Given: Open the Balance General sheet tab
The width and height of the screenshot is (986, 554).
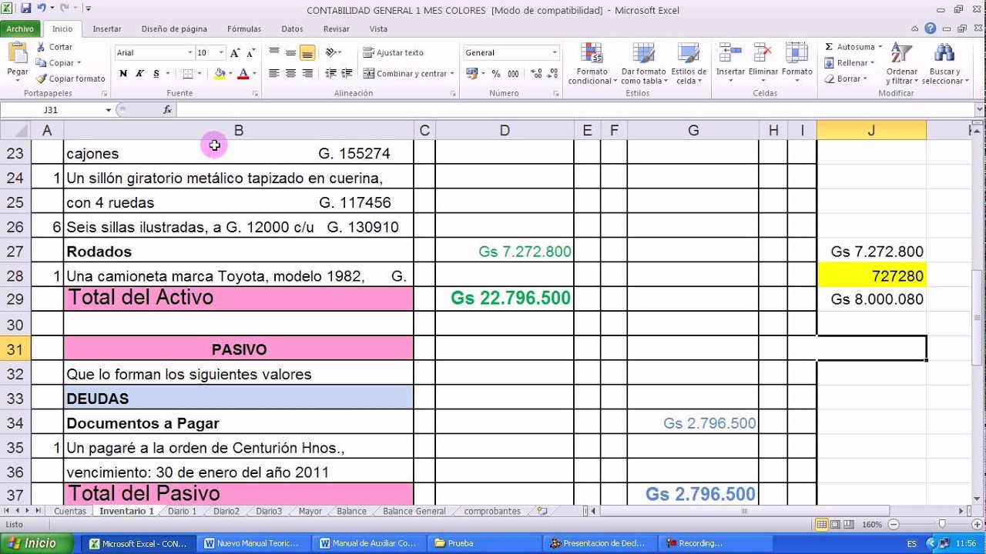Looking at the screenshot, I should [x=414, y=511].
